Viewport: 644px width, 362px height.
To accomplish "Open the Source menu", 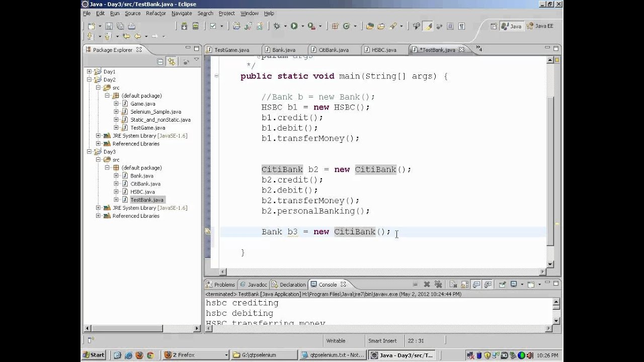I will pyautogui.click(x=133, y=14).
